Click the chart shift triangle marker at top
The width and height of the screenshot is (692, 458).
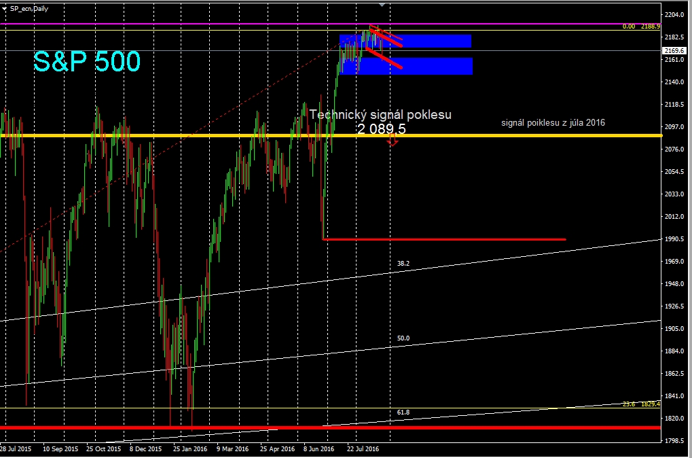(382, 4)
